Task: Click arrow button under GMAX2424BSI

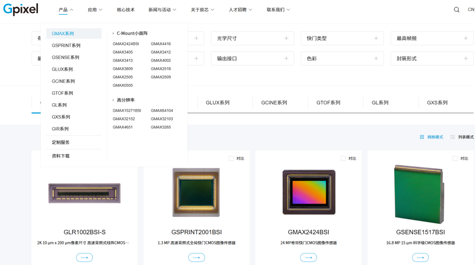Action: [308, 258]
